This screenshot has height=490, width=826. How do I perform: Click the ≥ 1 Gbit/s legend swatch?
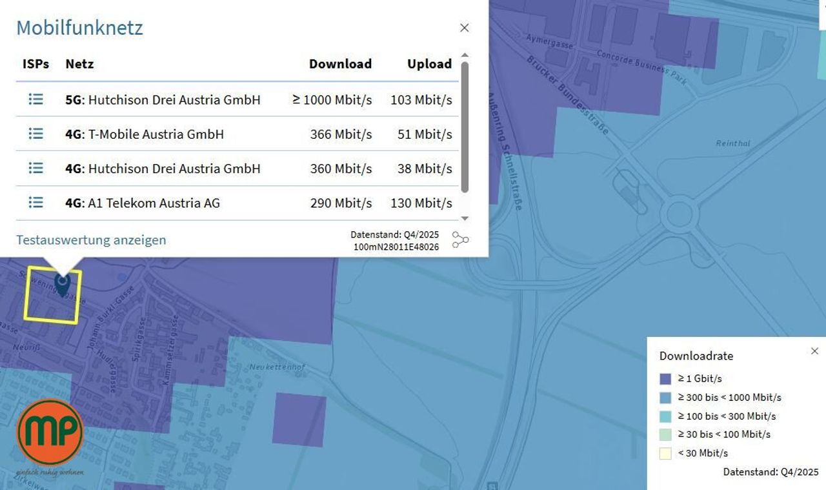665,378
